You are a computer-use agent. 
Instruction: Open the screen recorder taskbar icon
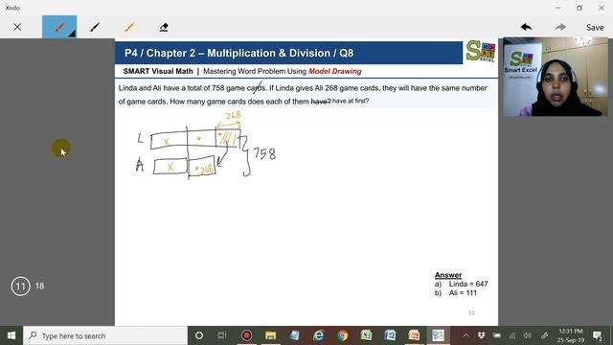point(246,335)
